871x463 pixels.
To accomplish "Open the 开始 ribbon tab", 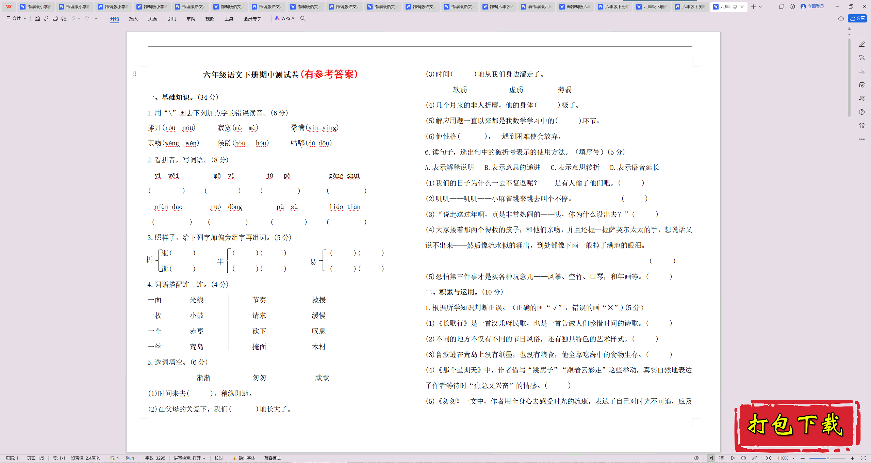I will coord(115,19).
